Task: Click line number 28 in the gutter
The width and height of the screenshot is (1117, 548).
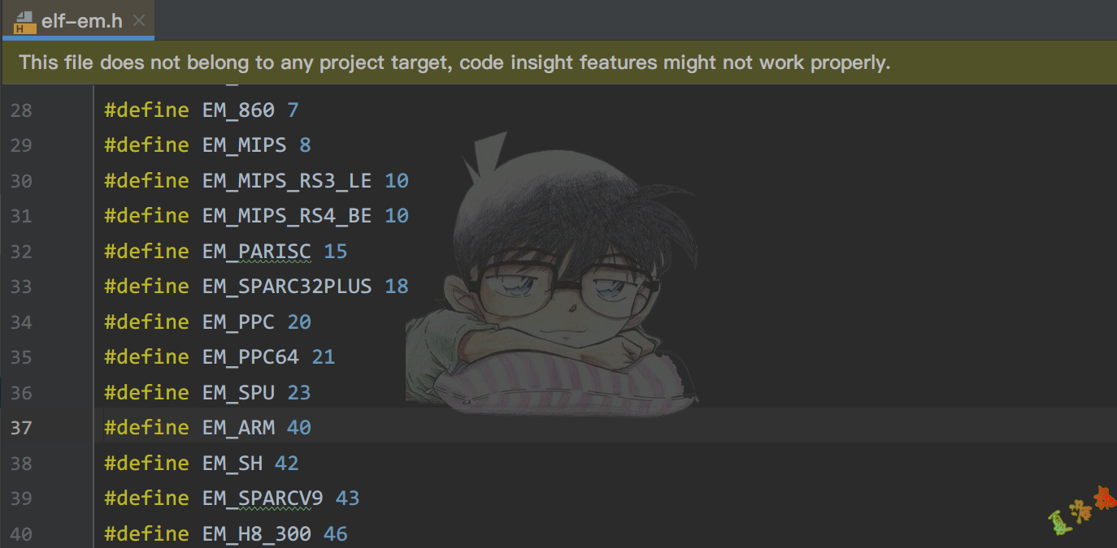Action: [x=21, y=110]
